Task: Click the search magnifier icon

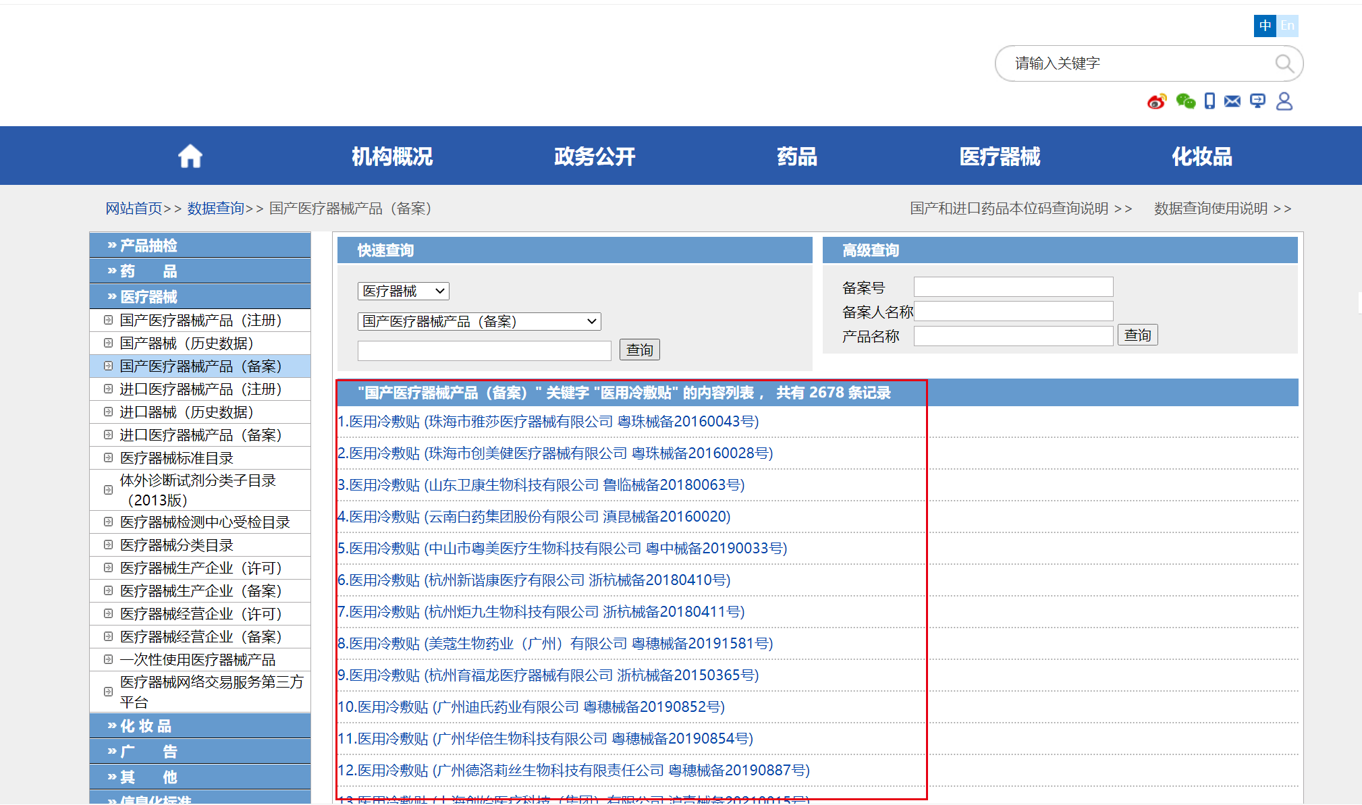Action: pos(1284,63)
